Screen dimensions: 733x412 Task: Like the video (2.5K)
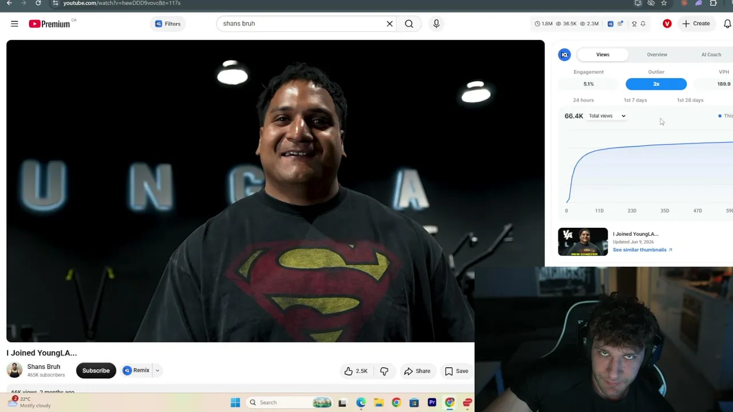coord(356,371)
